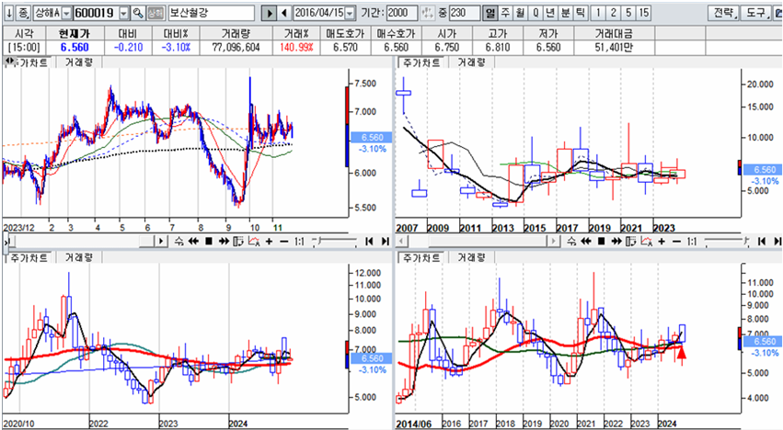This screenshot has width=783, height=430.
Task: Open the 거래량 tab in top-left chart
Action: click(78, 63)
